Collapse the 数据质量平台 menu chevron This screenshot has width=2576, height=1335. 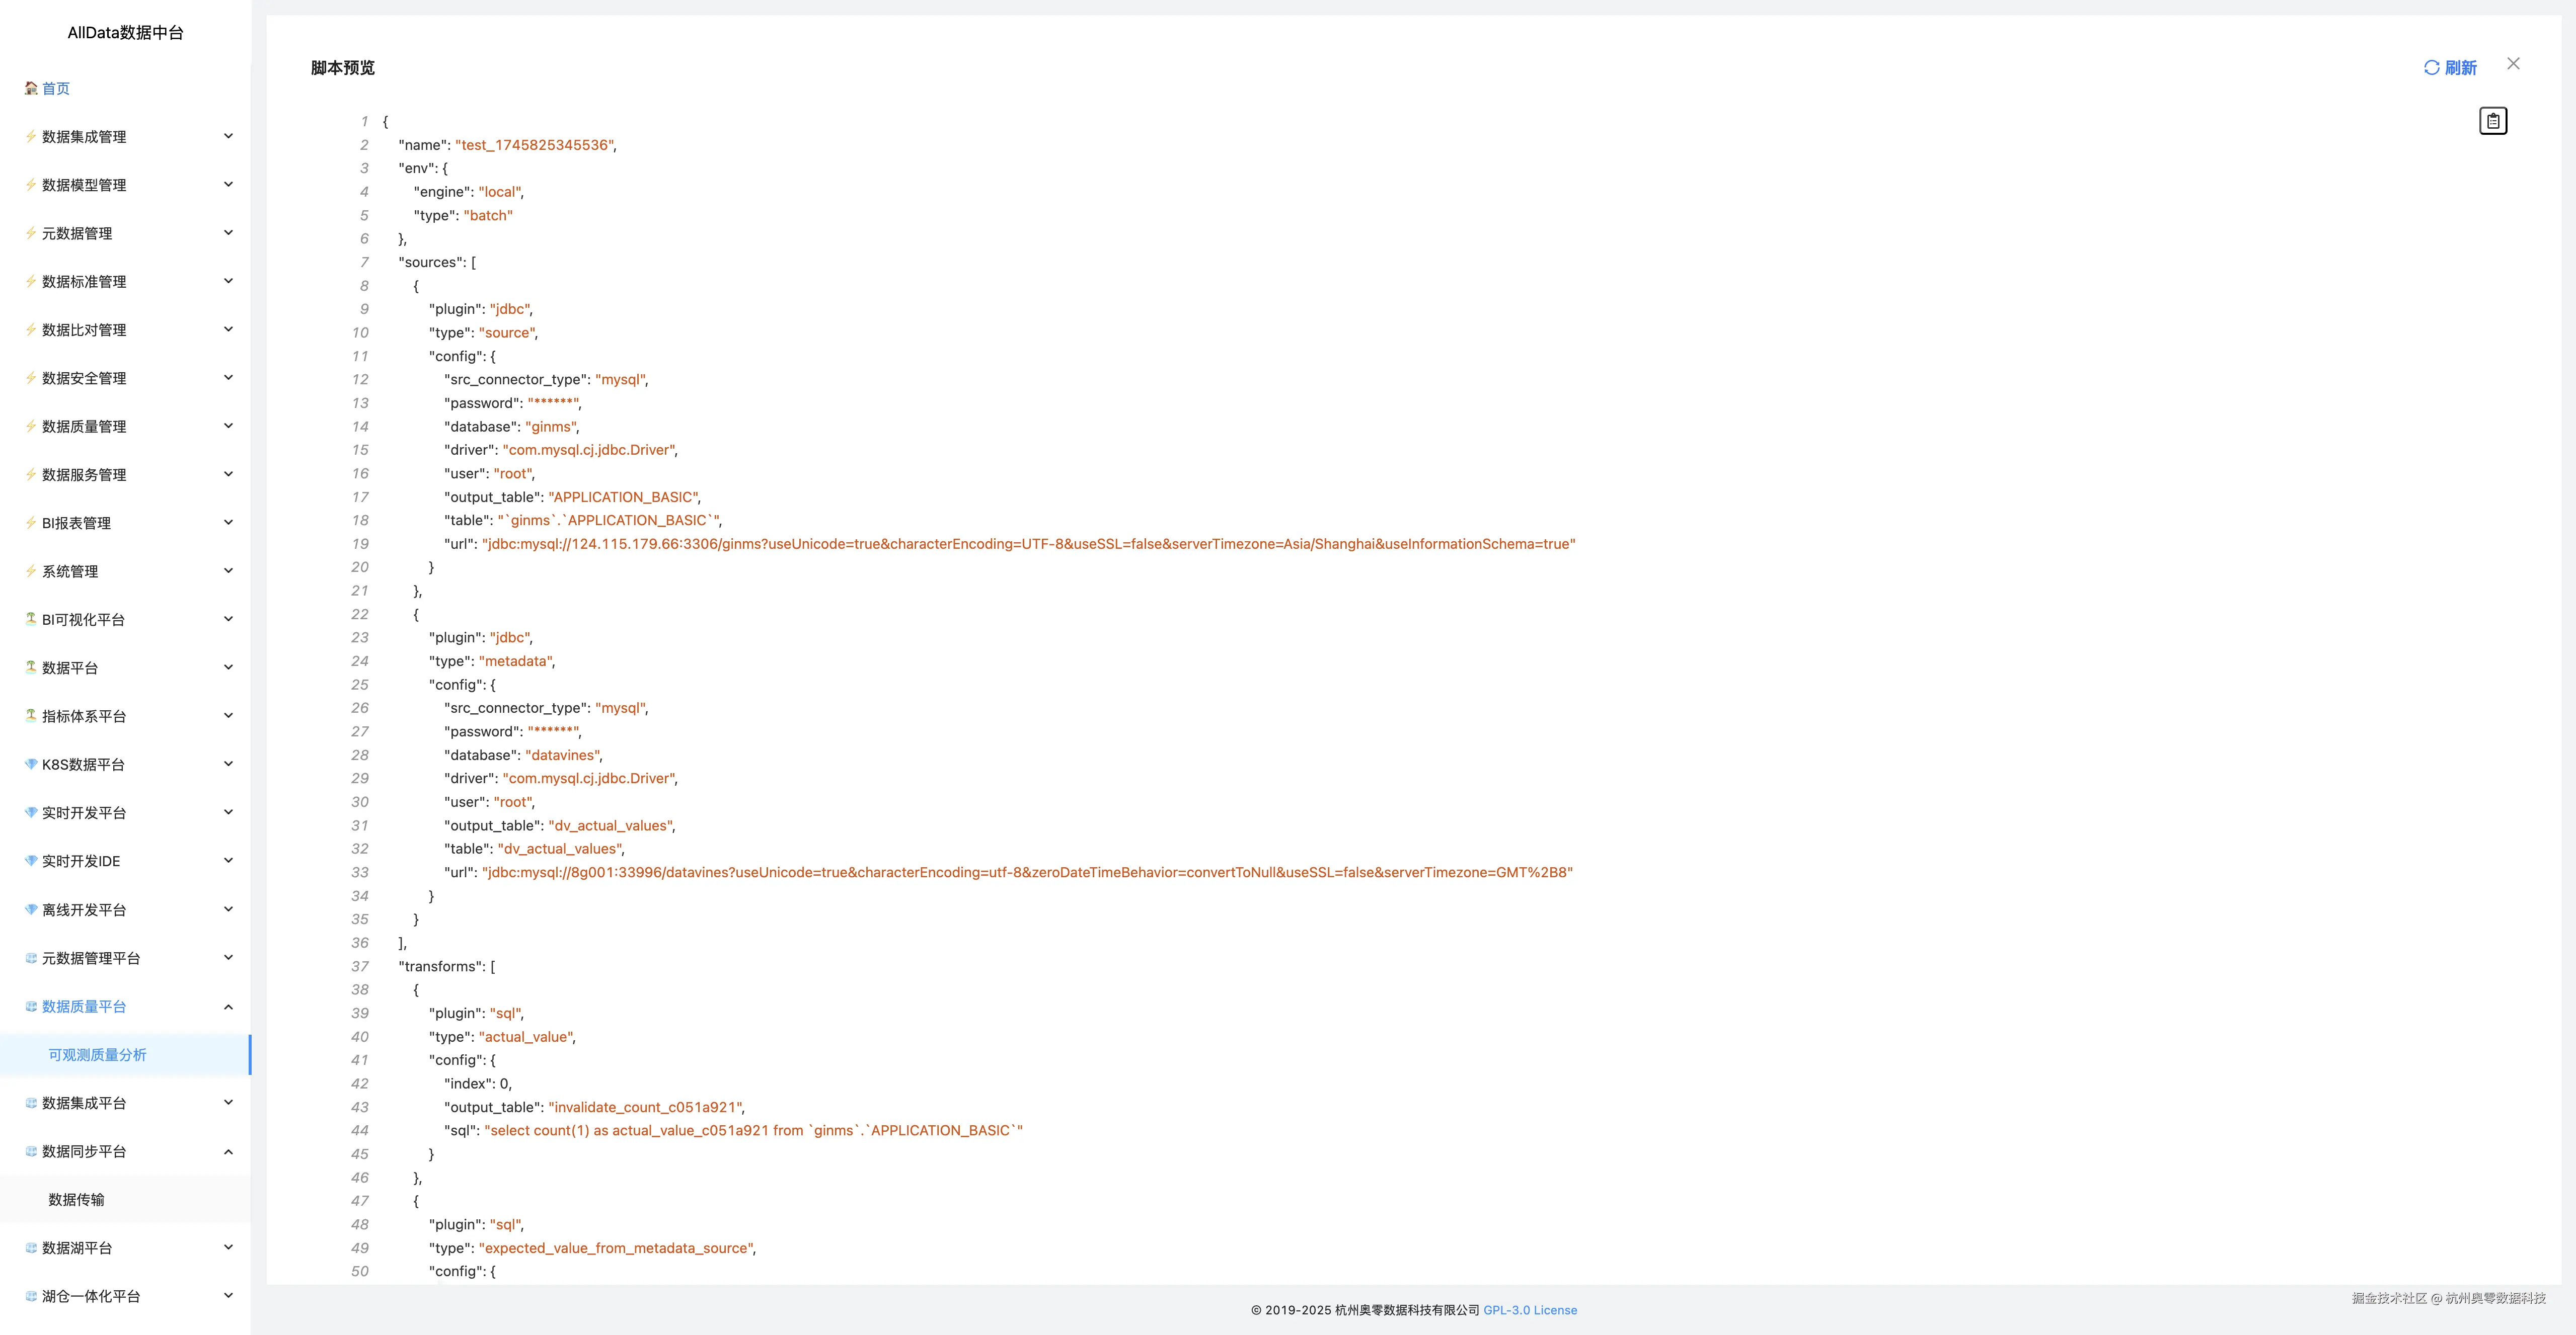coord(228,1006)
